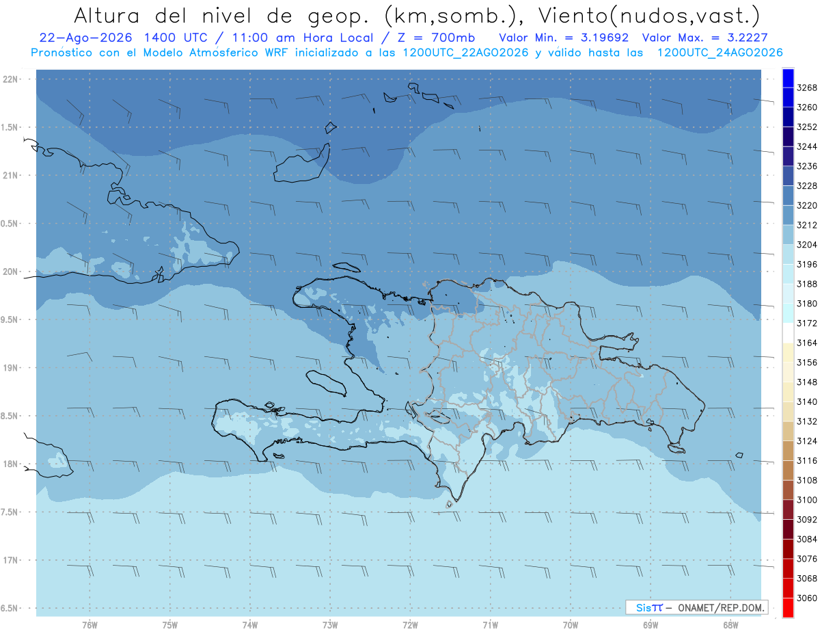Click the '1200UTC_24AGO2026' valid-until text
820x634 pixels.
[720, 53]
